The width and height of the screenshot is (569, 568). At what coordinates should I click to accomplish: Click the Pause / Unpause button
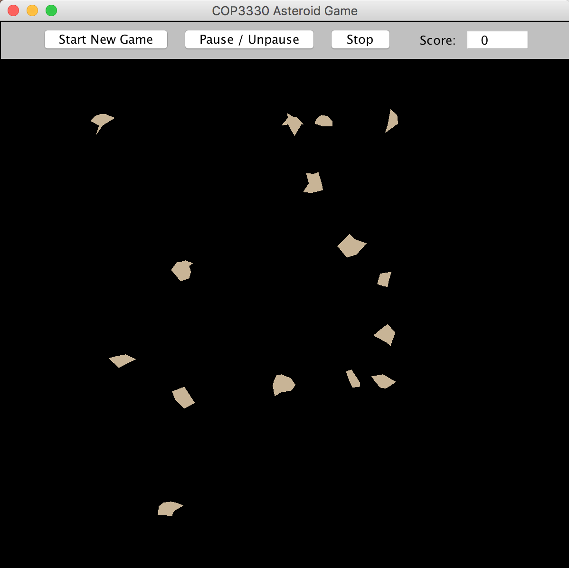pyautogui.click(x=249, y=39)
